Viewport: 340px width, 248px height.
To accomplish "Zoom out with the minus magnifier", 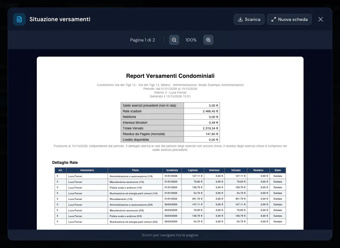I will 174,40.
